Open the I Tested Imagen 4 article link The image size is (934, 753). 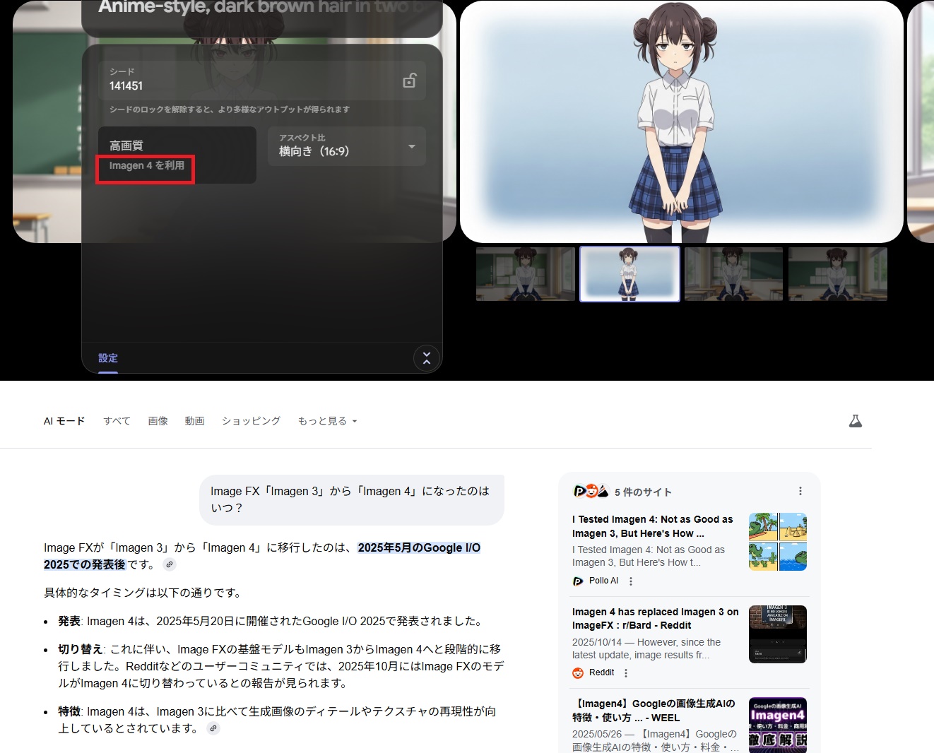click(x=652, y=526)
